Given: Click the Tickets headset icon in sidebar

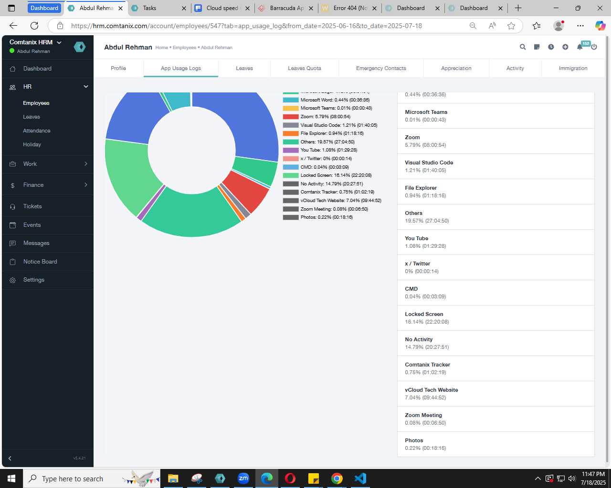Looking at the screenshot, I should (x=13, y=206).
